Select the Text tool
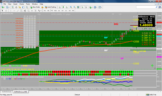Image resolution: width=162 pixels, height=96 pixels. click(32, 11)
